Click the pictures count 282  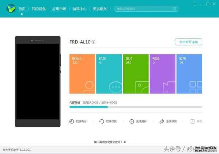pos(129,63)
